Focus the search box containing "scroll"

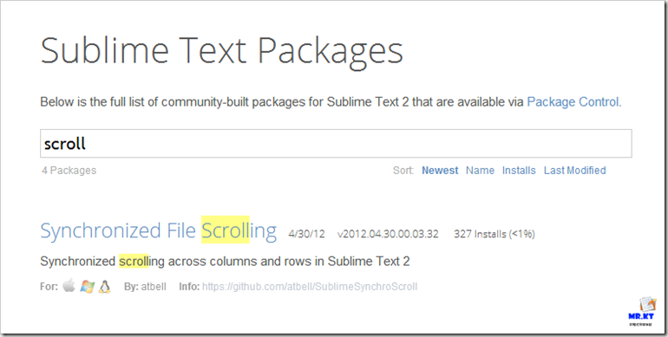point(336,144)
